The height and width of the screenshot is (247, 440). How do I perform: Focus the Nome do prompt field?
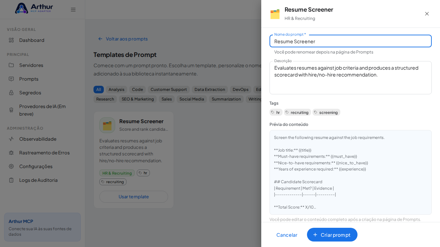351,41
